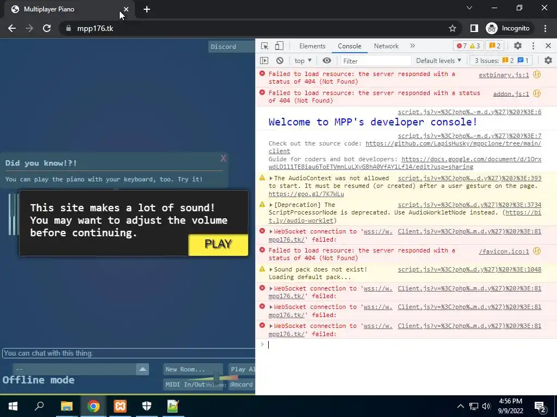This screenshot has width=557, height=417.
Task: Open the room list dropdown arrow
Action: (143, 369)
